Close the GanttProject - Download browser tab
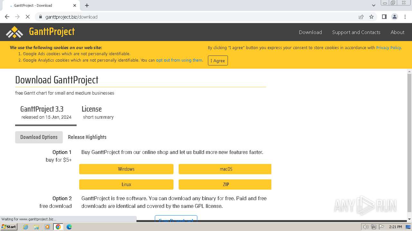The height and width of the screenshot is (231, 412). tap(75, 5)
